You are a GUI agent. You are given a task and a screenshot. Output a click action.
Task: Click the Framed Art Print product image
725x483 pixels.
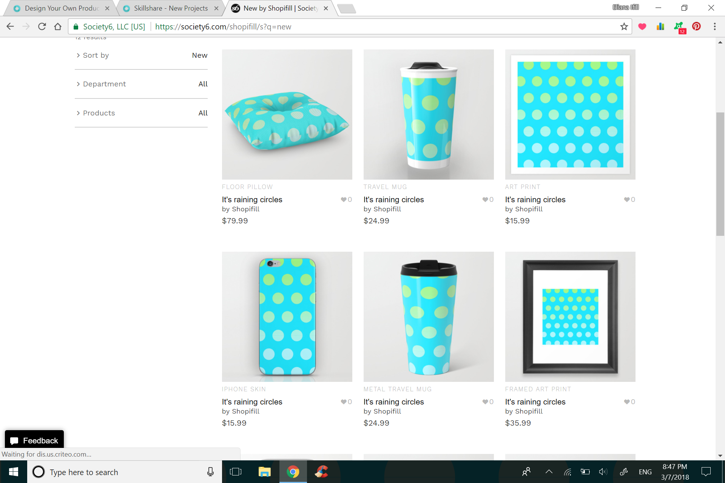point(570,317)
